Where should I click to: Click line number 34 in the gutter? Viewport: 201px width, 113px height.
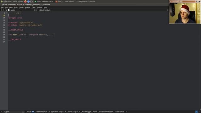point(4,35)
